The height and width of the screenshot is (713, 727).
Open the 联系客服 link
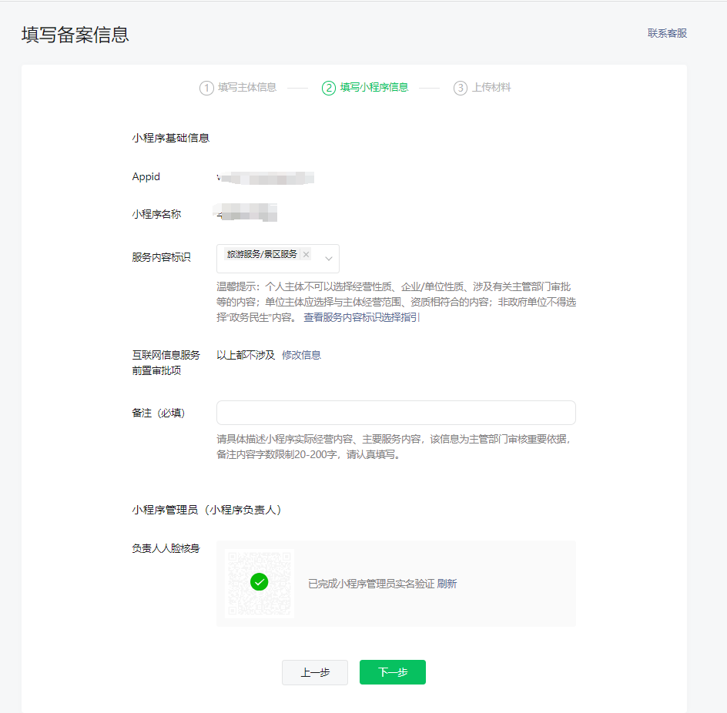(667, 33)
